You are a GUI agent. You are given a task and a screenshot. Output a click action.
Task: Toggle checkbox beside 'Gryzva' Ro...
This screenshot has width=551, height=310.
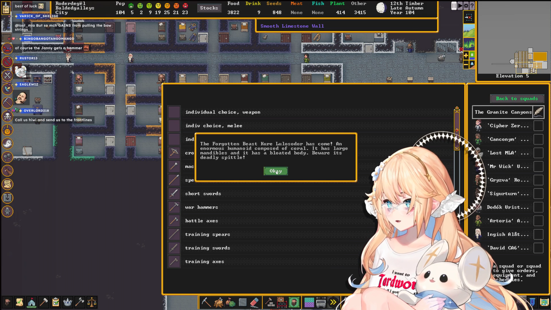tap(538, 180)
